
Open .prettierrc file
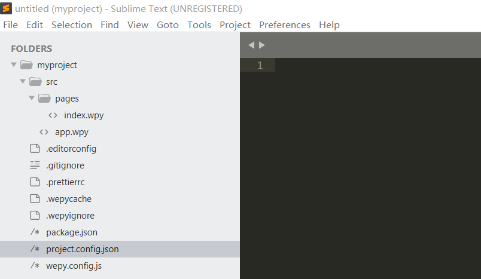(x=65, y=182)
